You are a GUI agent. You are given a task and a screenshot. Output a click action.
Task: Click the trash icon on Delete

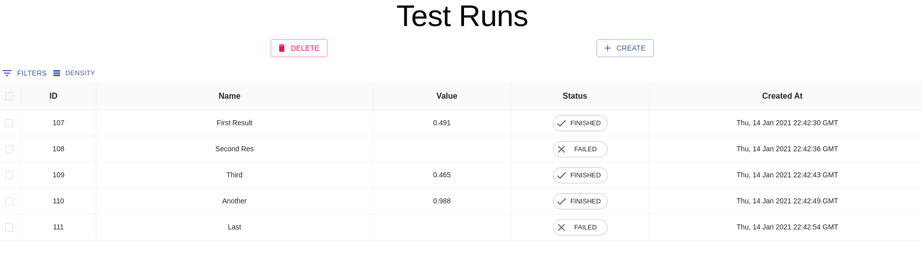[282, 48]
